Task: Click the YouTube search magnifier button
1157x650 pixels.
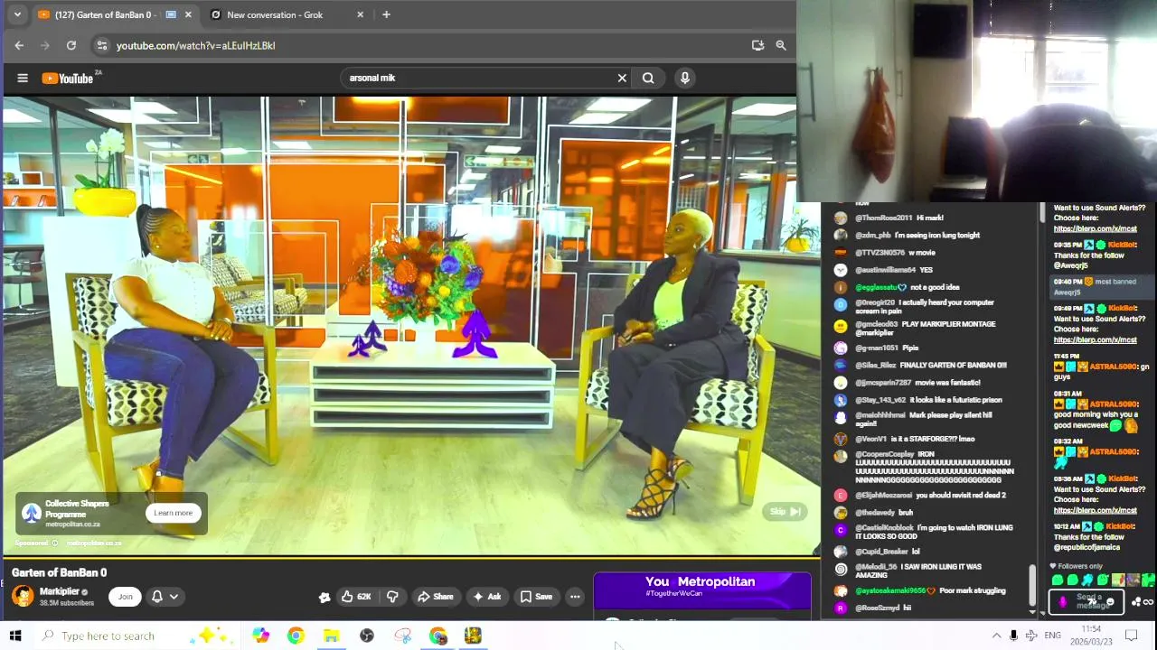Action: point(648,79)
